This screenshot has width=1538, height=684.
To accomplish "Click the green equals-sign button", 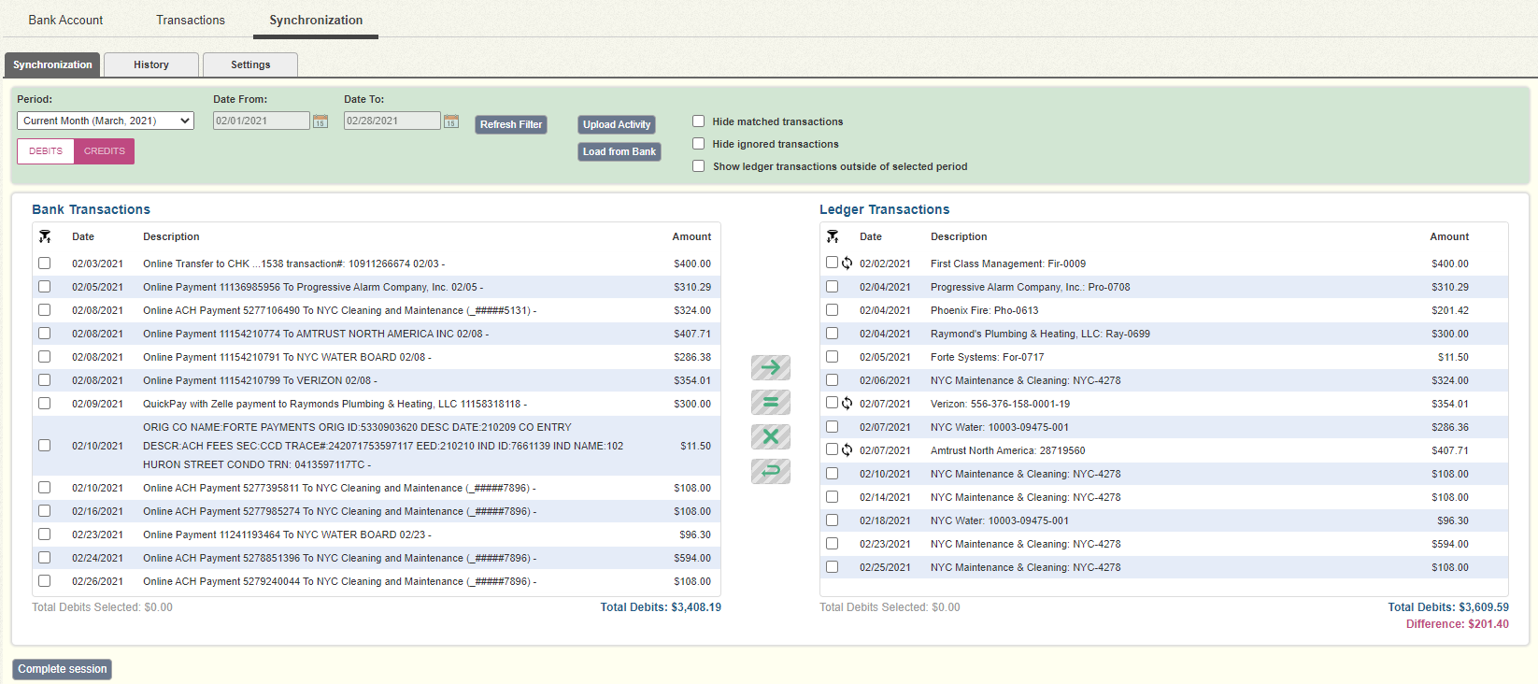I will coord(771,403).
